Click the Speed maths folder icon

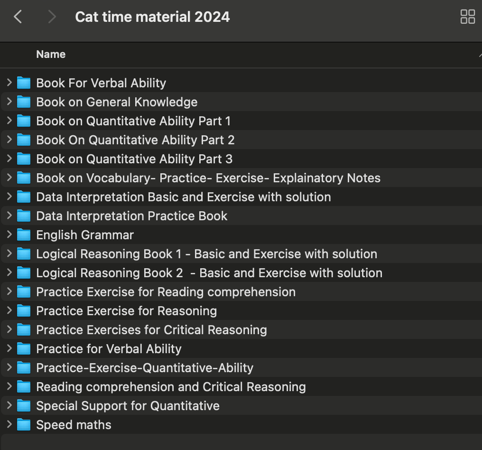pyautogui.click(x=24, y=425)
